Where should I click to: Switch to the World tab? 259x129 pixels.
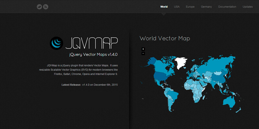(164, 7)
